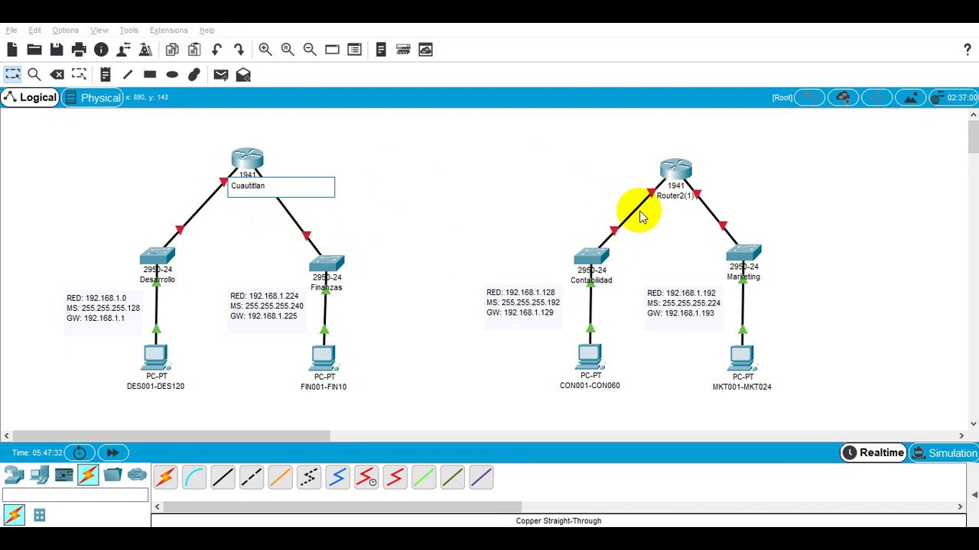Switch to Logical workspace
The width and height of the screenshot is (979, 550).
30,98
